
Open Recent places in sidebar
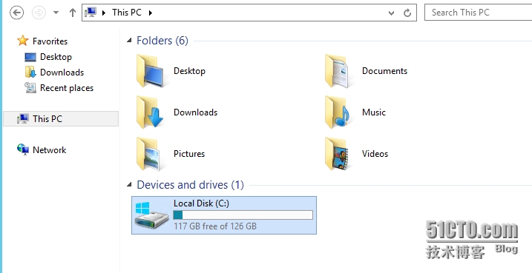[x=67, y=88]
